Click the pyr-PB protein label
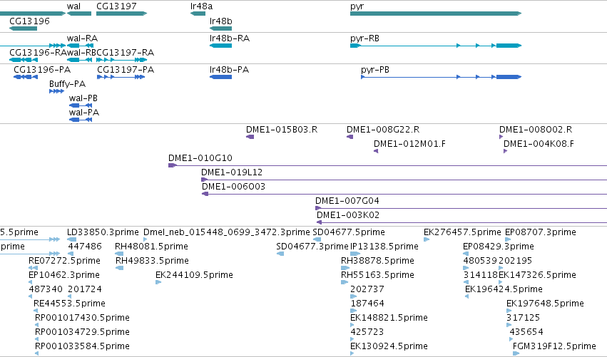The image size is (607, 357). (375, 70)
